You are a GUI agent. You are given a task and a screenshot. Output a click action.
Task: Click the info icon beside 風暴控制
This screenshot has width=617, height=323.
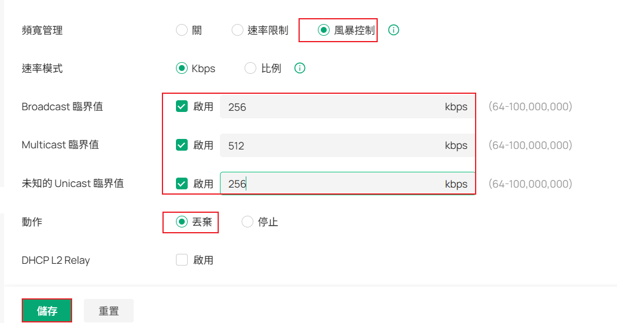click(394, 30)
